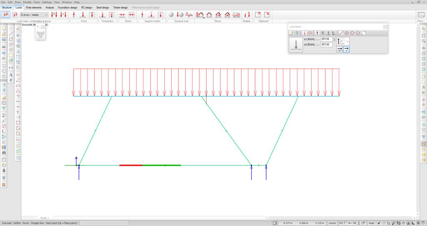Click the q2 [kN/m] value field

coord(327,44)
